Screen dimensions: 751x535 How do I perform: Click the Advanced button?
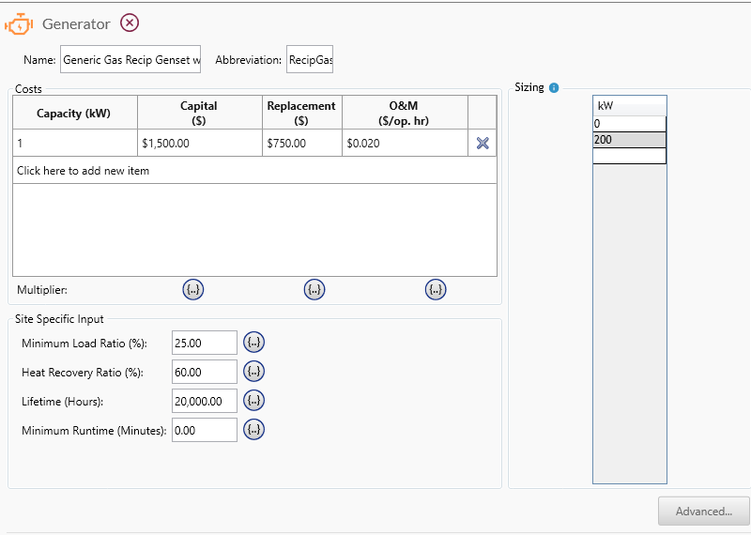point(703,512)
